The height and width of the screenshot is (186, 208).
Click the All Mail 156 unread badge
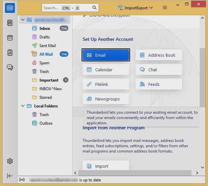click(x=64, y=54)
